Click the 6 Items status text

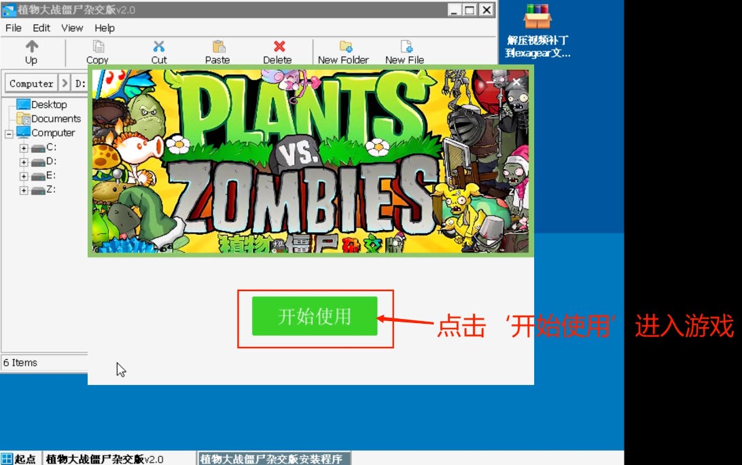[x=20, y=363]
